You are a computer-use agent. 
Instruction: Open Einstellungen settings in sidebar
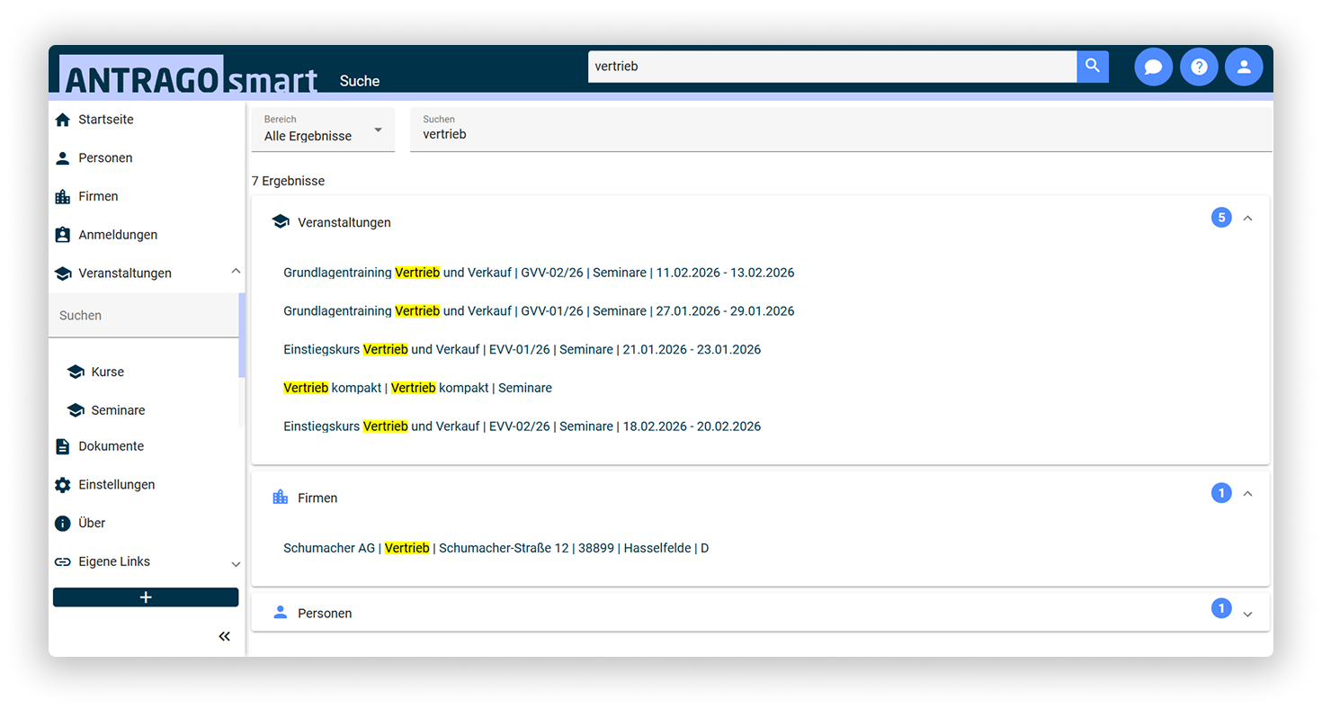point(116,485)
